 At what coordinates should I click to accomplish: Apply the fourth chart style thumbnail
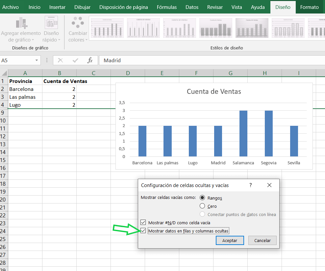pos(215,28)
